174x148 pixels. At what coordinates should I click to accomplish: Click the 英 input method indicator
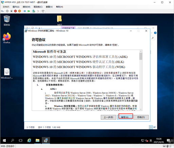point(151,141)
